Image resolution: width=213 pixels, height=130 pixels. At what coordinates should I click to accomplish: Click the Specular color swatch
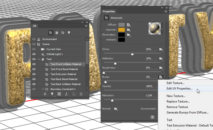click(122, 30)
